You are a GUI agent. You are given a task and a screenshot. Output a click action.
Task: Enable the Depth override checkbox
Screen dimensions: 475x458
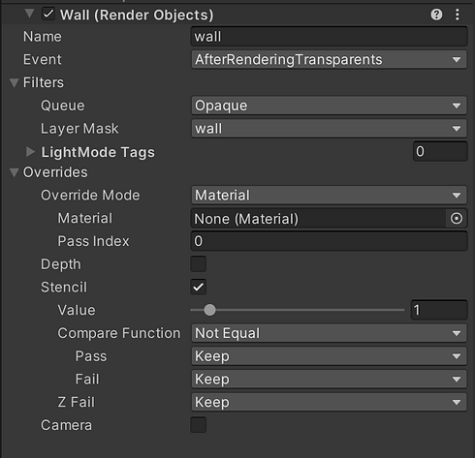tap(199, 264)
